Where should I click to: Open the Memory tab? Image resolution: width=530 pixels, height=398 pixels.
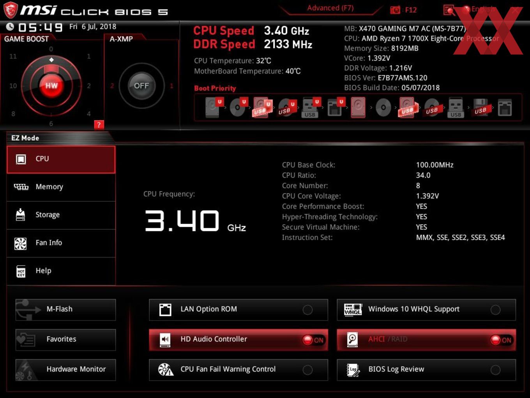click(61, 187)
